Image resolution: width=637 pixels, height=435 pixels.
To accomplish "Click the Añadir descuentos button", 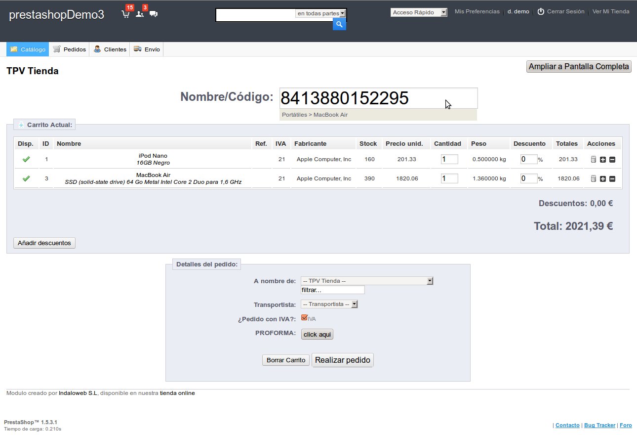I will (x=44, y=243).
